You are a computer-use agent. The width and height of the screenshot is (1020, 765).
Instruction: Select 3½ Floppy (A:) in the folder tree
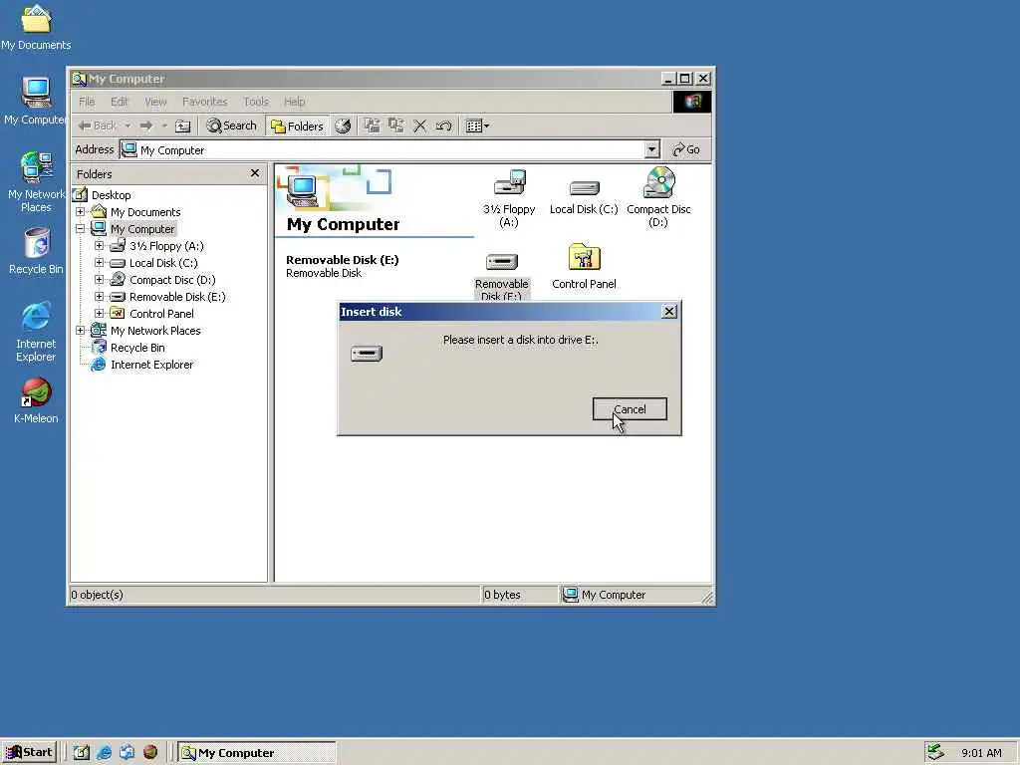(x=166, y=246)
